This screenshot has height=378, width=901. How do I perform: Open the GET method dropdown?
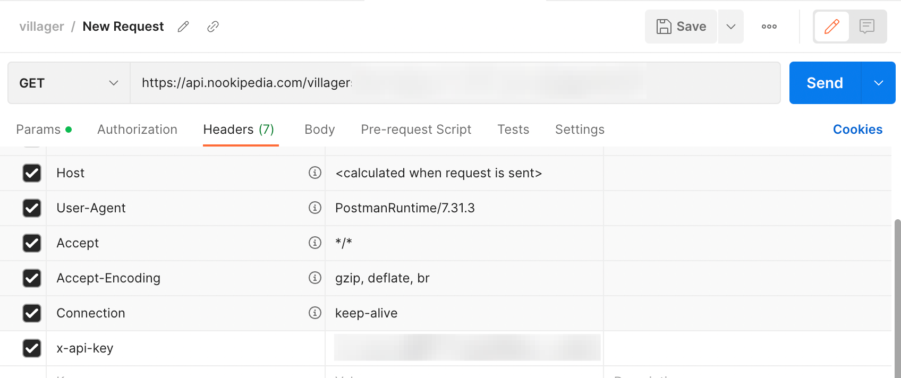(x=69, y=83)
